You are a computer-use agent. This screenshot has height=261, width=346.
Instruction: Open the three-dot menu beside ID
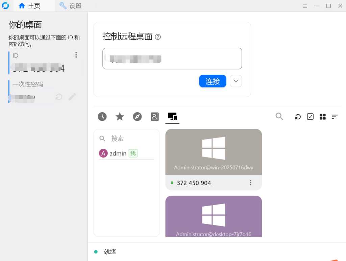point(76,55)
